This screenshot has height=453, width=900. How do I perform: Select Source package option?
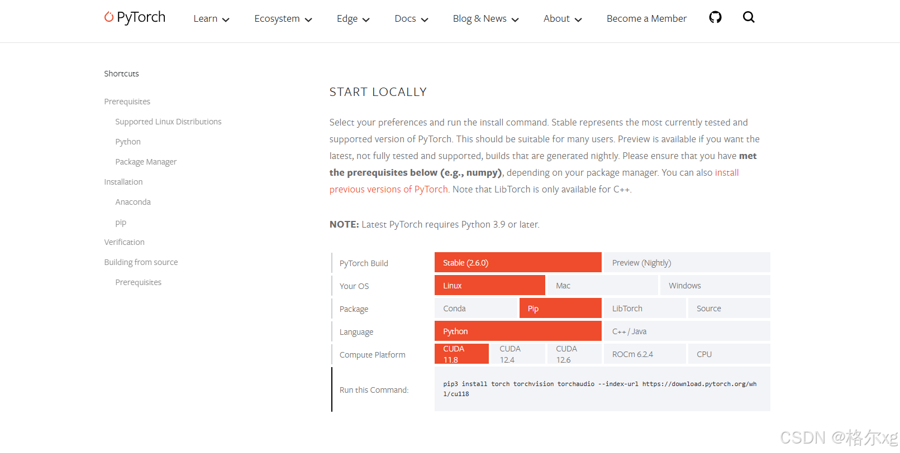tap(729, 308)
